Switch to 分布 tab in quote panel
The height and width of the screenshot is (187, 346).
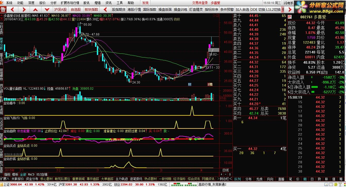point(249,179)
